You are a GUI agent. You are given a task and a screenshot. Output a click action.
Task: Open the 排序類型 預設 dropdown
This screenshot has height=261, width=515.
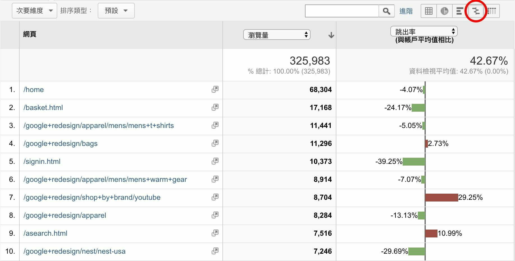pyautogui.click(x=116, y=10)
